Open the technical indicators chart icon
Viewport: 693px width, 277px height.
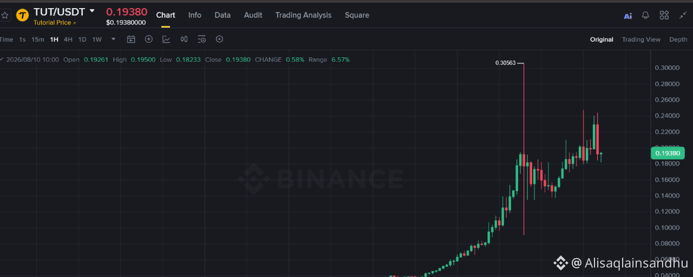166,39
